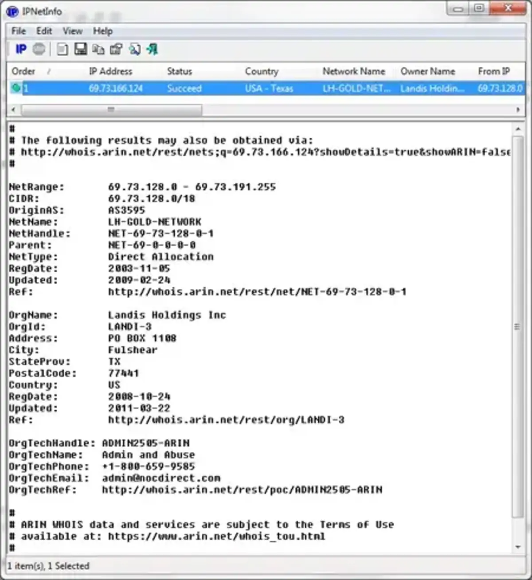
Task: Click the Exit toolbar icon
Action: tap(153, 49)
